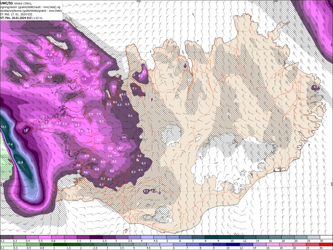
Task: Pick the light pink 16–18 rain legend swatch
Action: pyautogui.click(x=272, y=244)
